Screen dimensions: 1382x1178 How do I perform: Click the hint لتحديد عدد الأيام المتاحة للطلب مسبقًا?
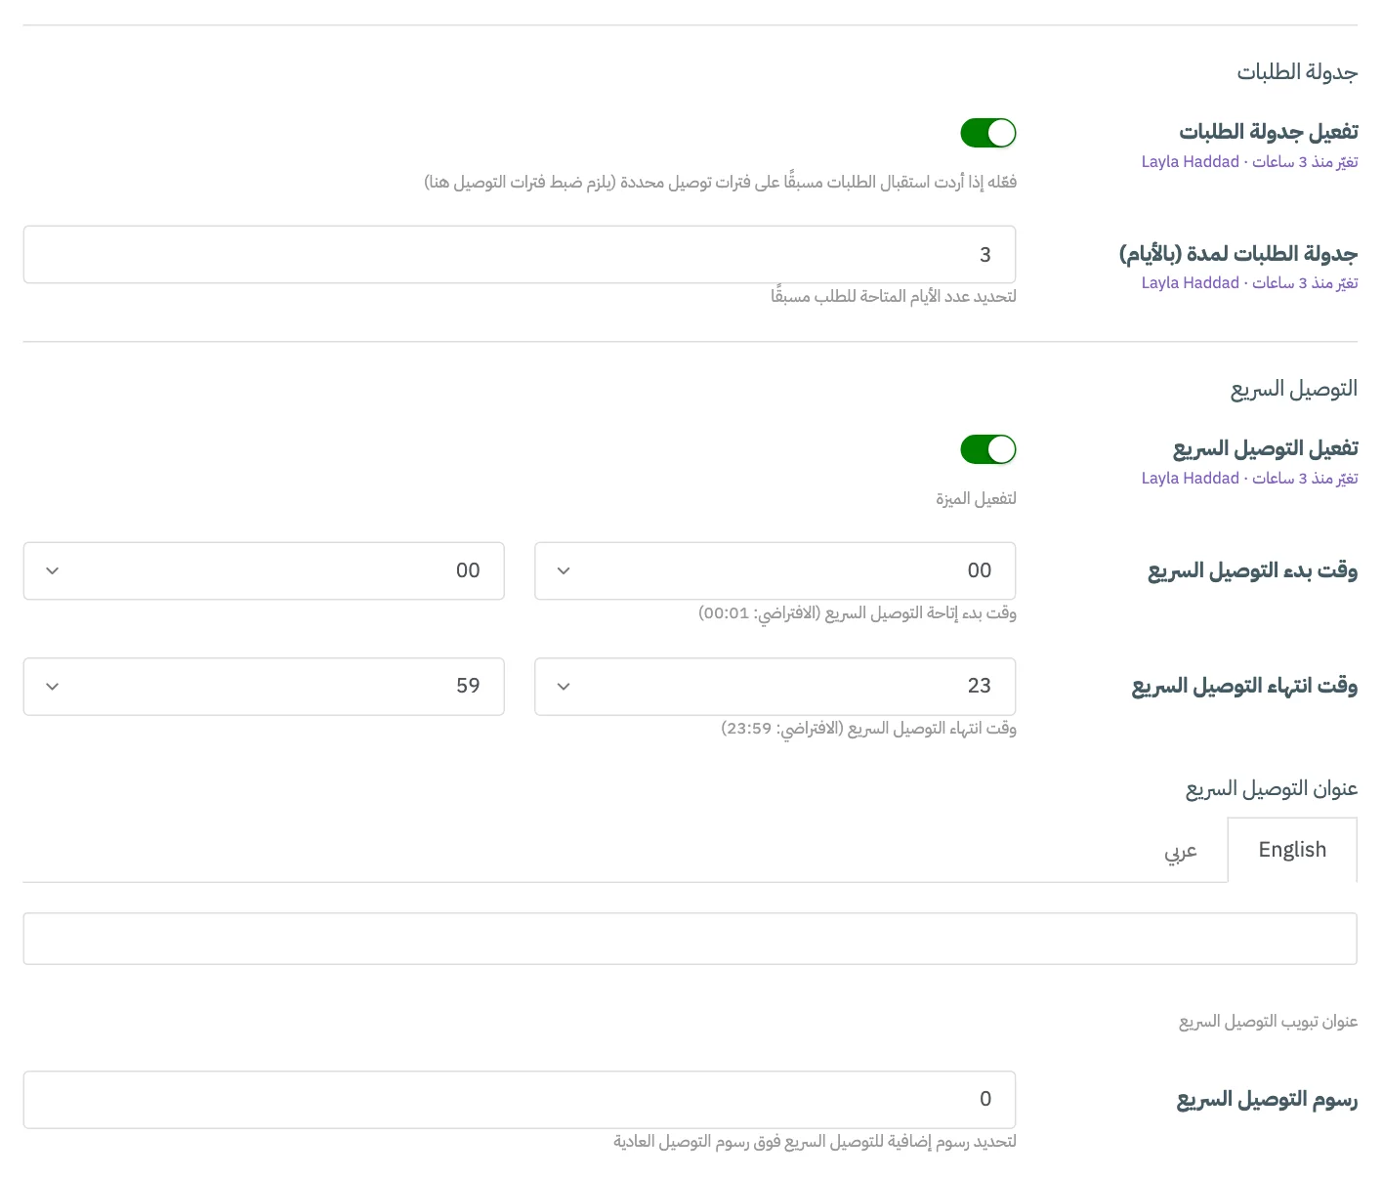coord(893,296)
